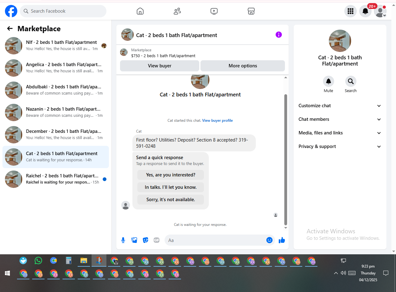This screenshot has width=396, height=292.
Task: Open the Abdulbaki conversation
Action: [56, 90]
